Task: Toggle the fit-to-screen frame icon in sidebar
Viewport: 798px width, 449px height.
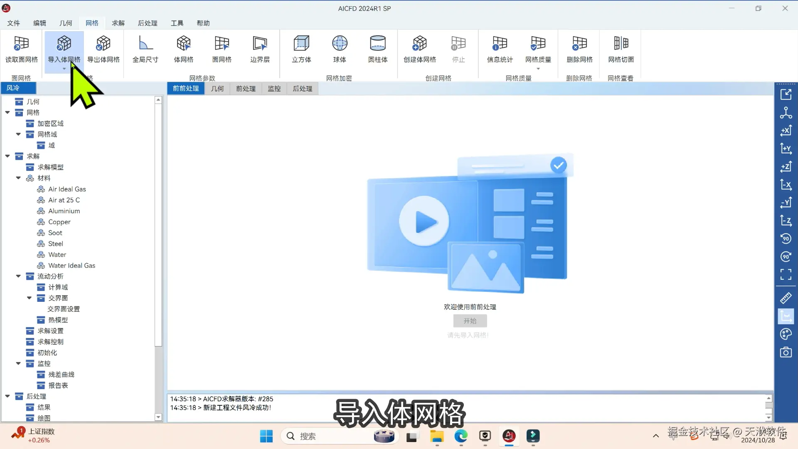Action: pyautogui.click(x=786, y=274)
